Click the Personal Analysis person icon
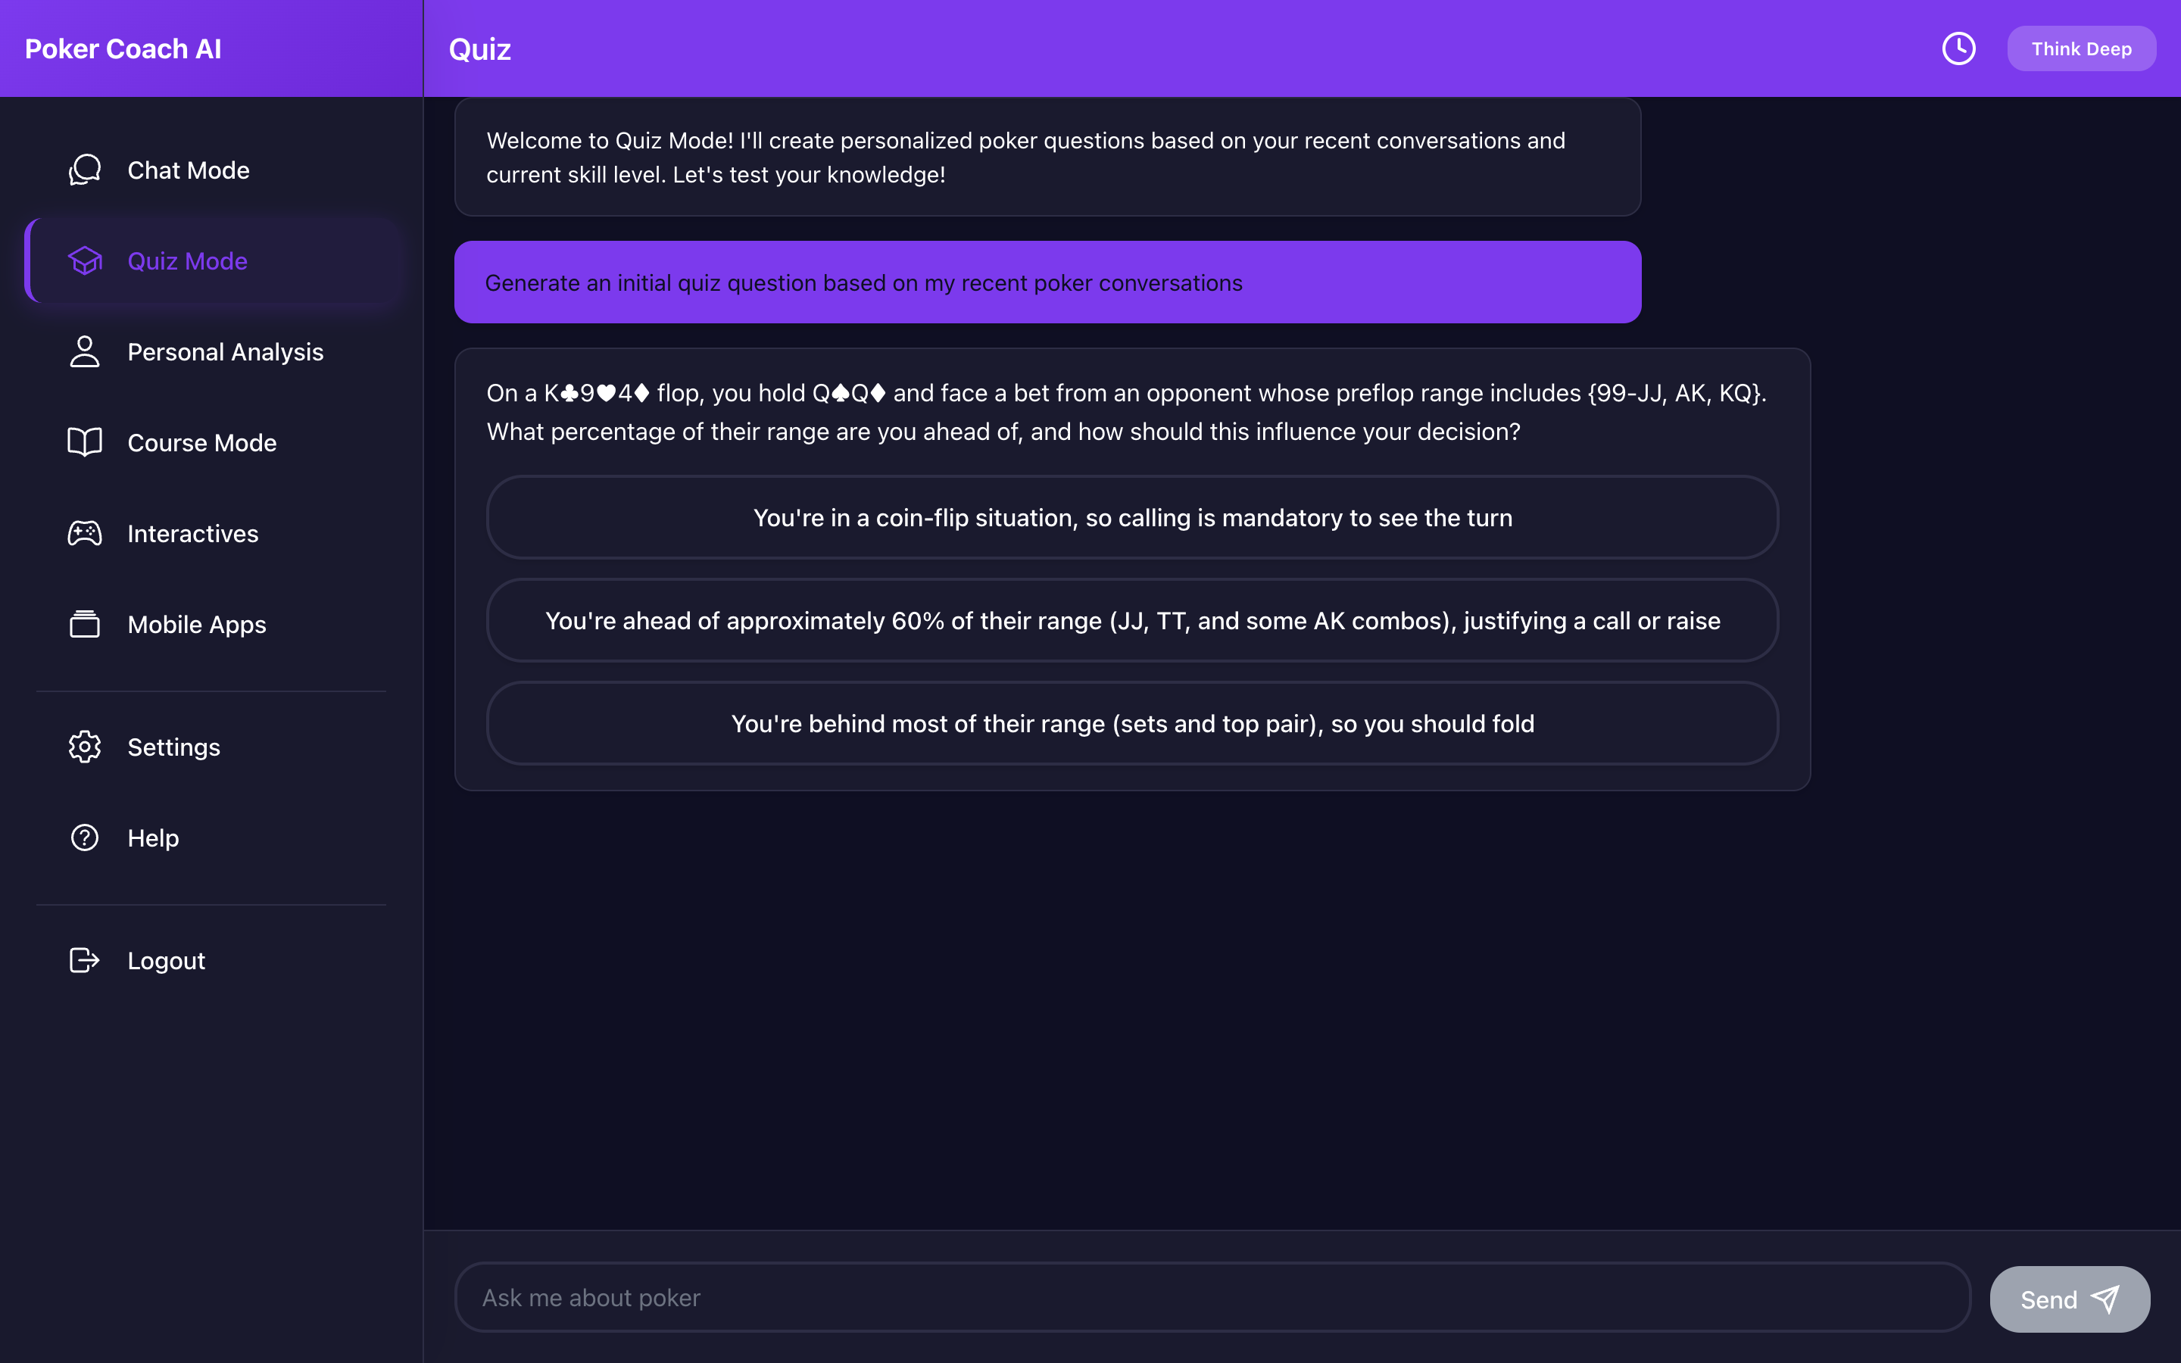 point(85,351)
